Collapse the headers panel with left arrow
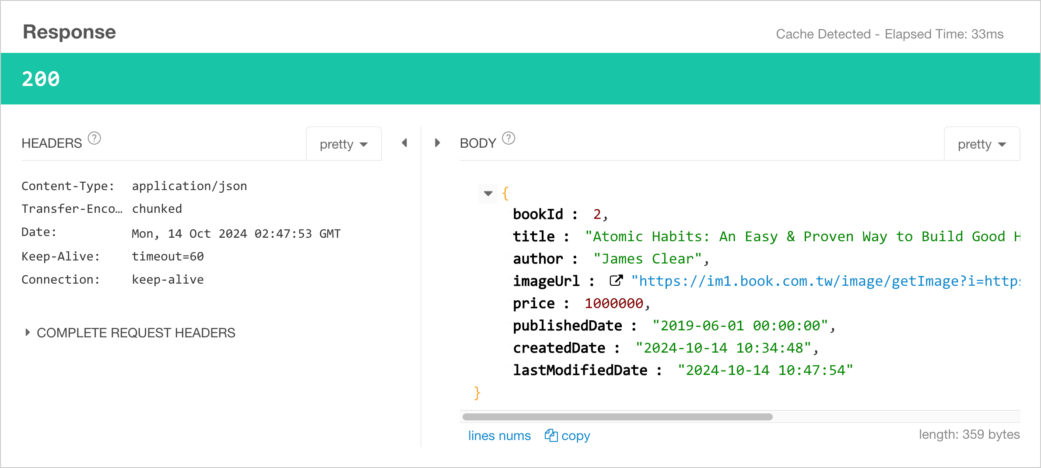Image resolution: width=1041 pixels, height=468 pixels. click(405, 143)
